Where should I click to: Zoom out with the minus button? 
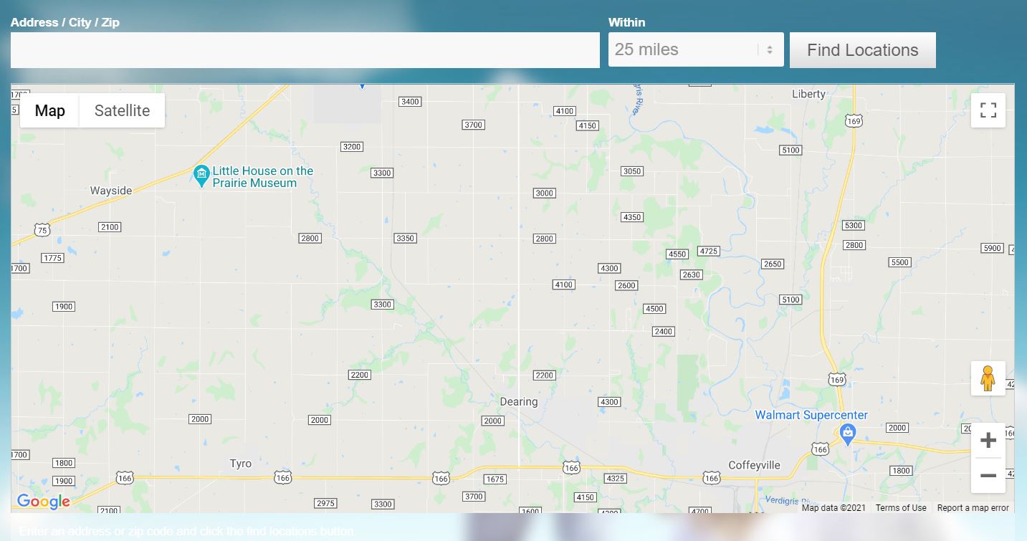(x=988, y=476)
